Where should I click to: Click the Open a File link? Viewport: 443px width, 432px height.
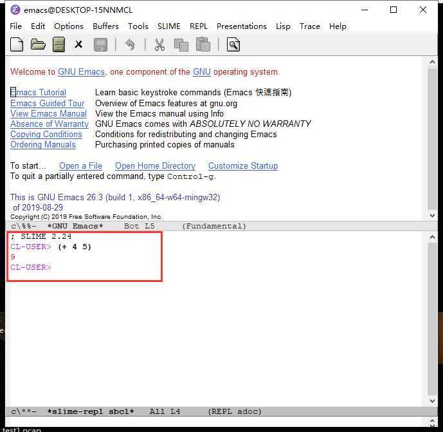[80, 166]
